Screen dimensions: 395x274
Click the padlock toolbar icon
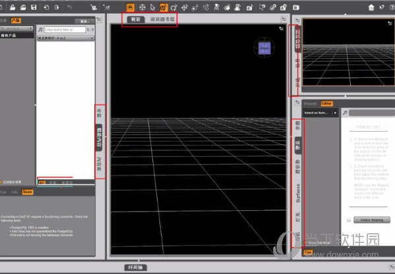tap(284, 7)
